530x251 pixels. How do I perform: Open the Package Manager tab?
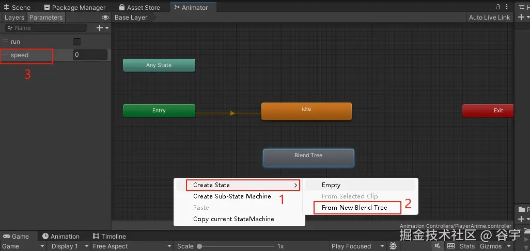pyautogui.click(x=75, y=7)
